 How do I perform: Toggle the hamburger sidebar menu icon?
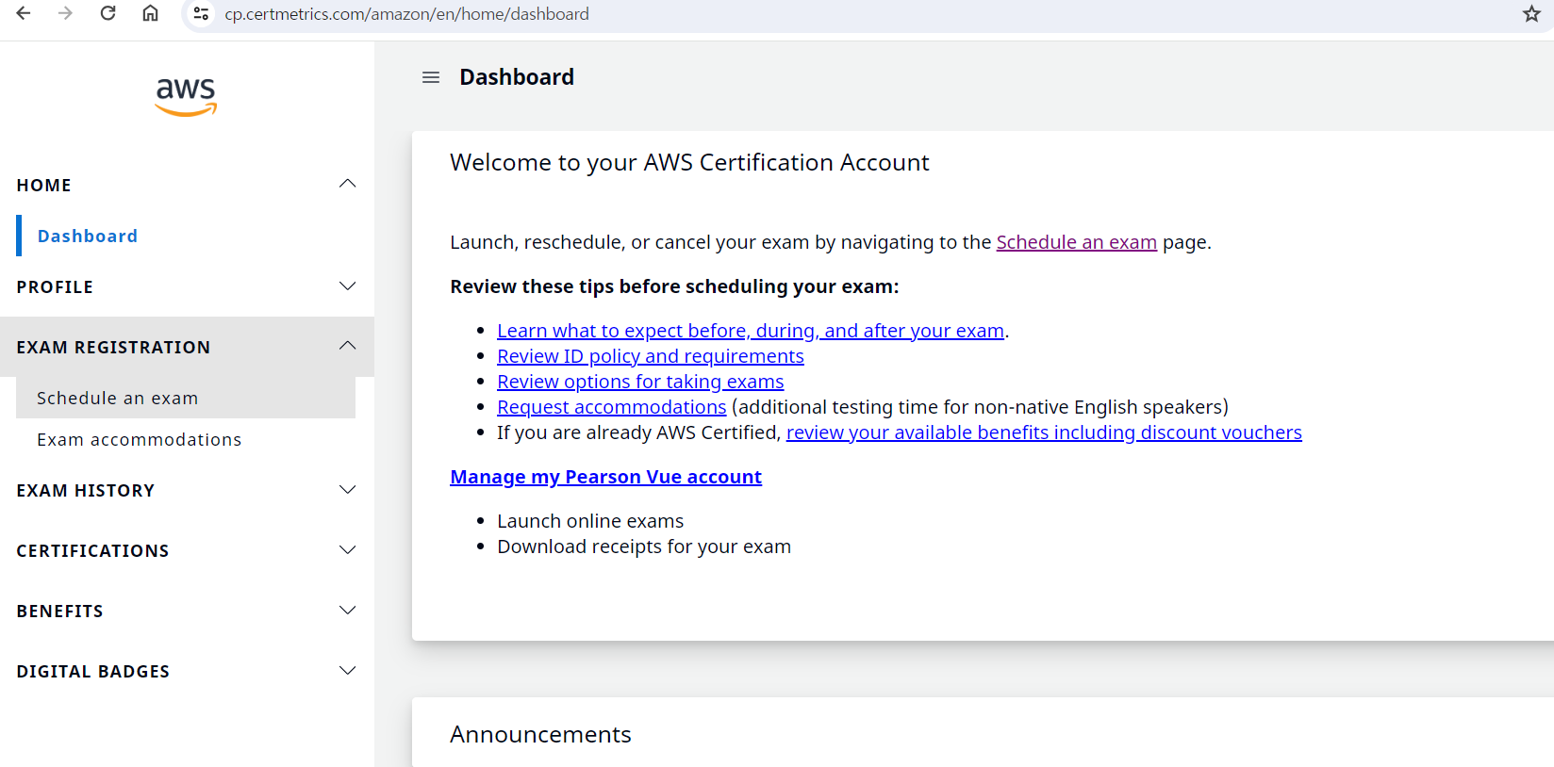(x=431, y=77)
